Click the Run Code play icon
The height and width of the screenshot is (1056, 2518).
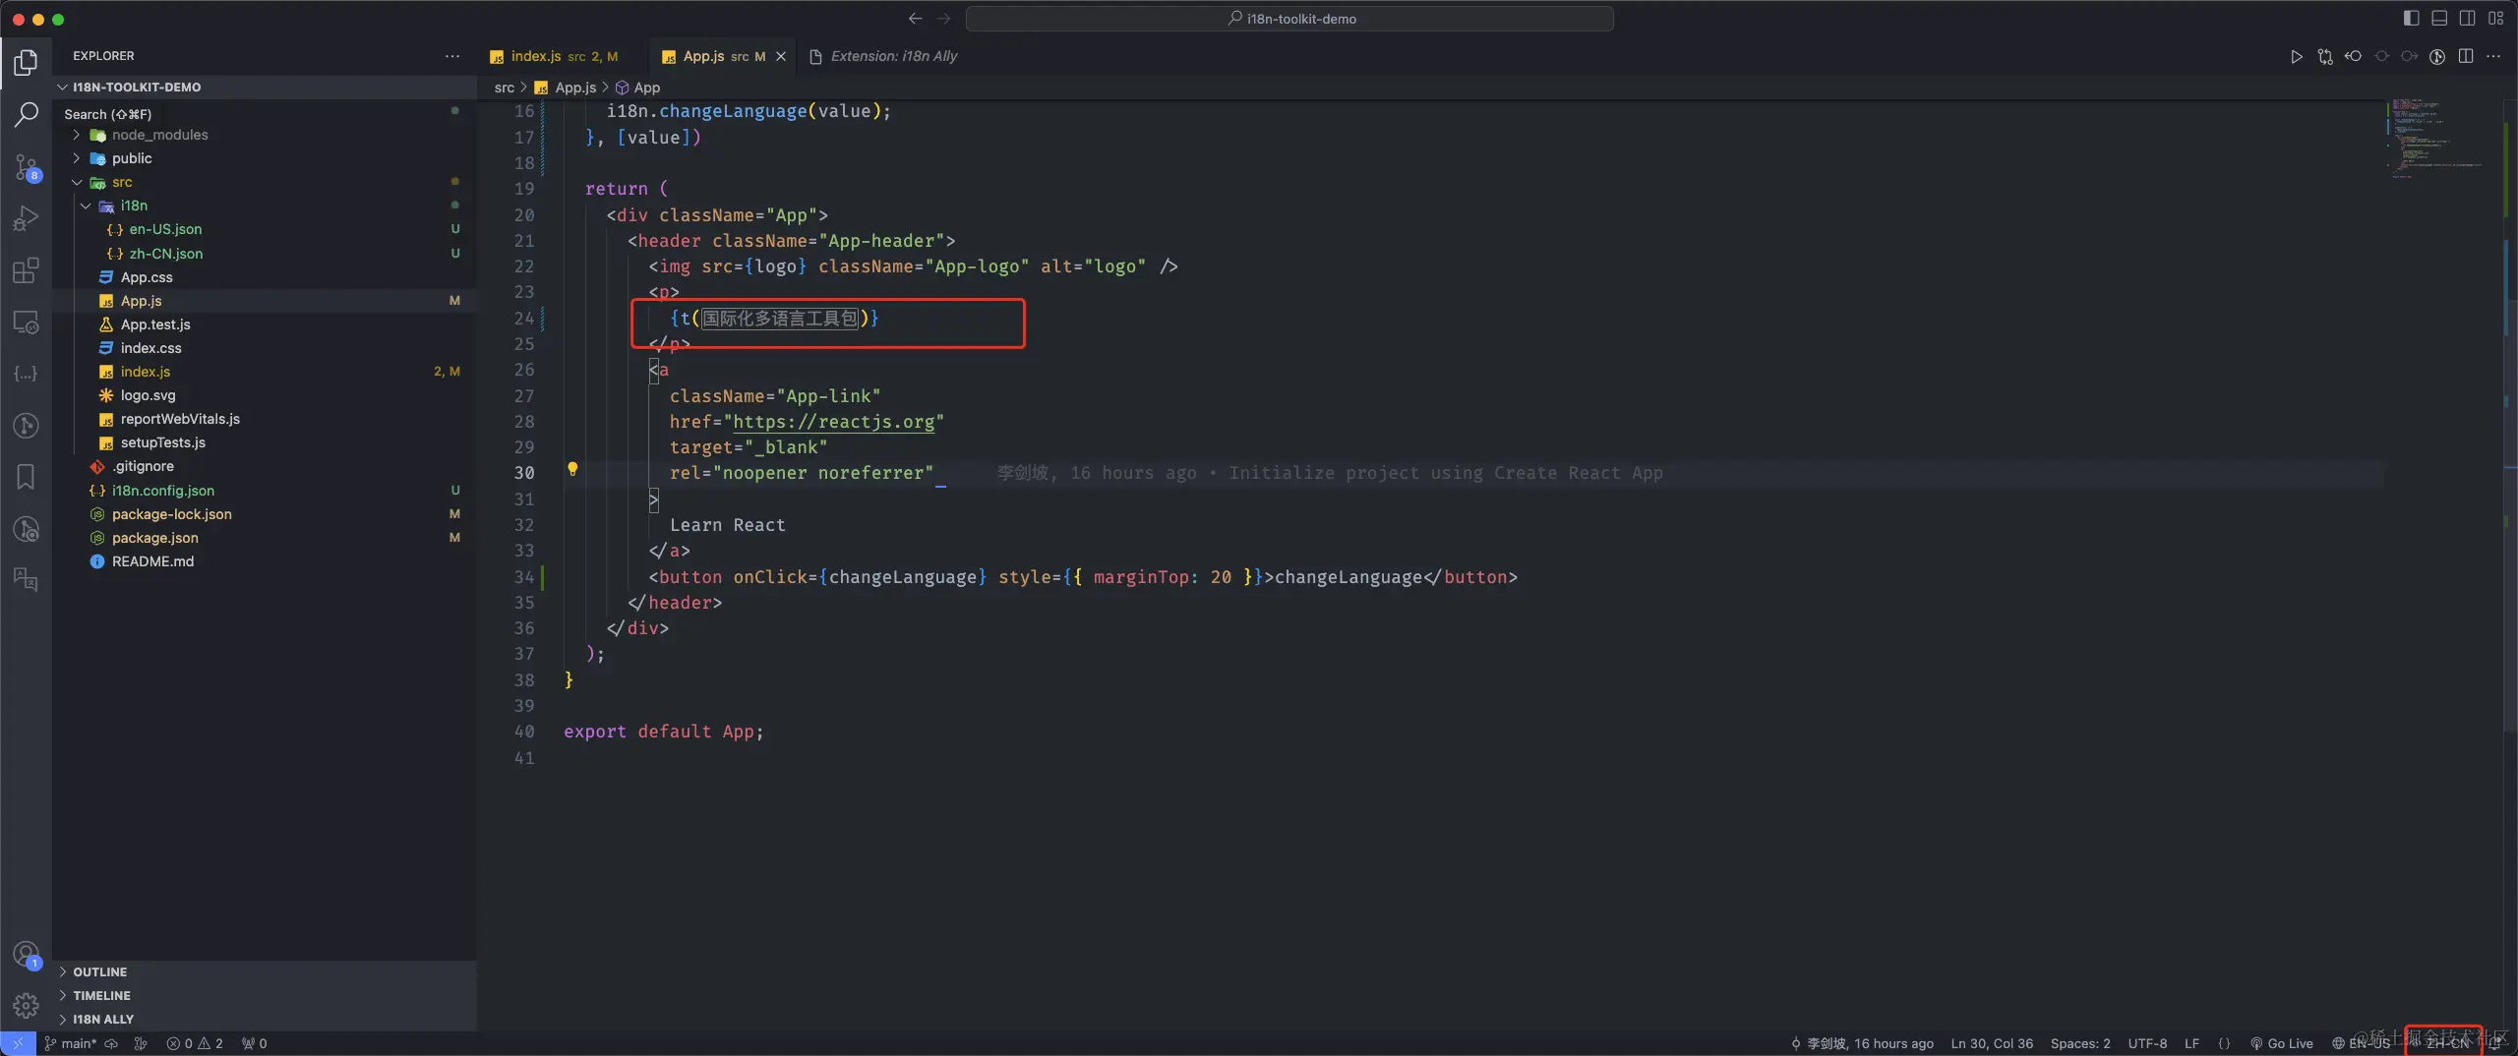click(2296, 57)
